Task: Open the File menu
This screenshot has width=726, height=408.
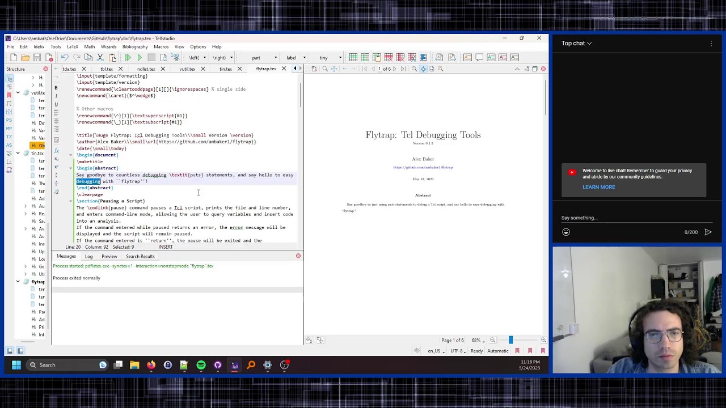Action: pyautogui.click(x=10, y=46)
